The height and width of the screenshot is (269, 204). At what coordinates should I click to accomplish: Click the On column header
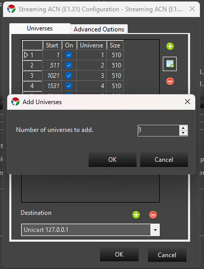[x=69, y=45]
